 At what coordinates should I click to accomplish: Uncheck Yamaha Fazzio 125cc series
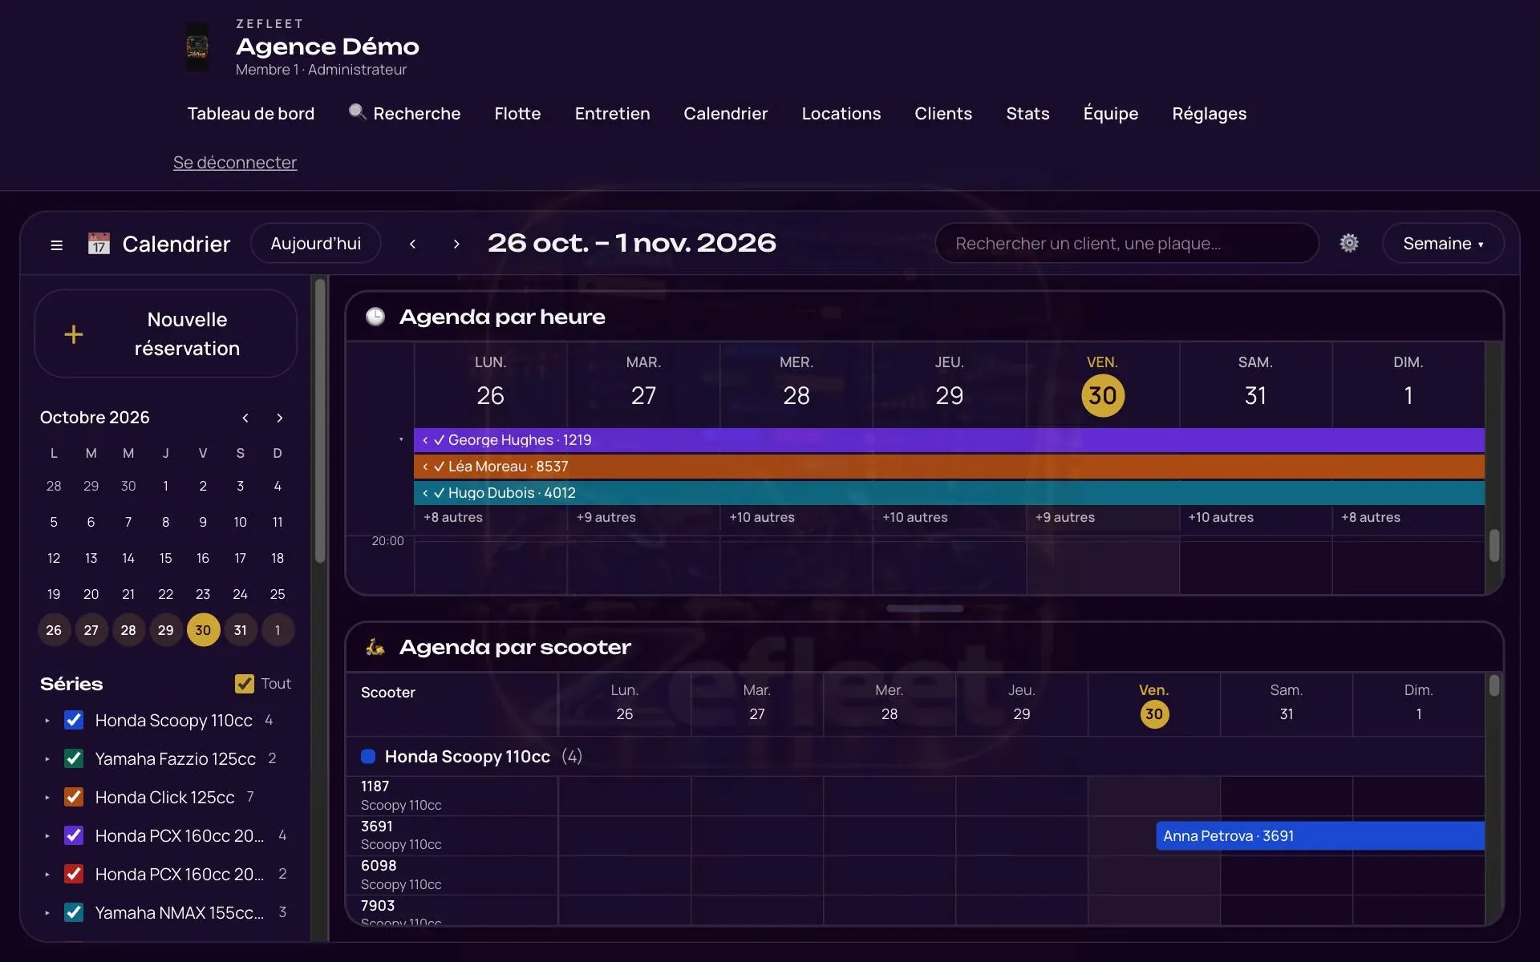click(x=74, y=758)
